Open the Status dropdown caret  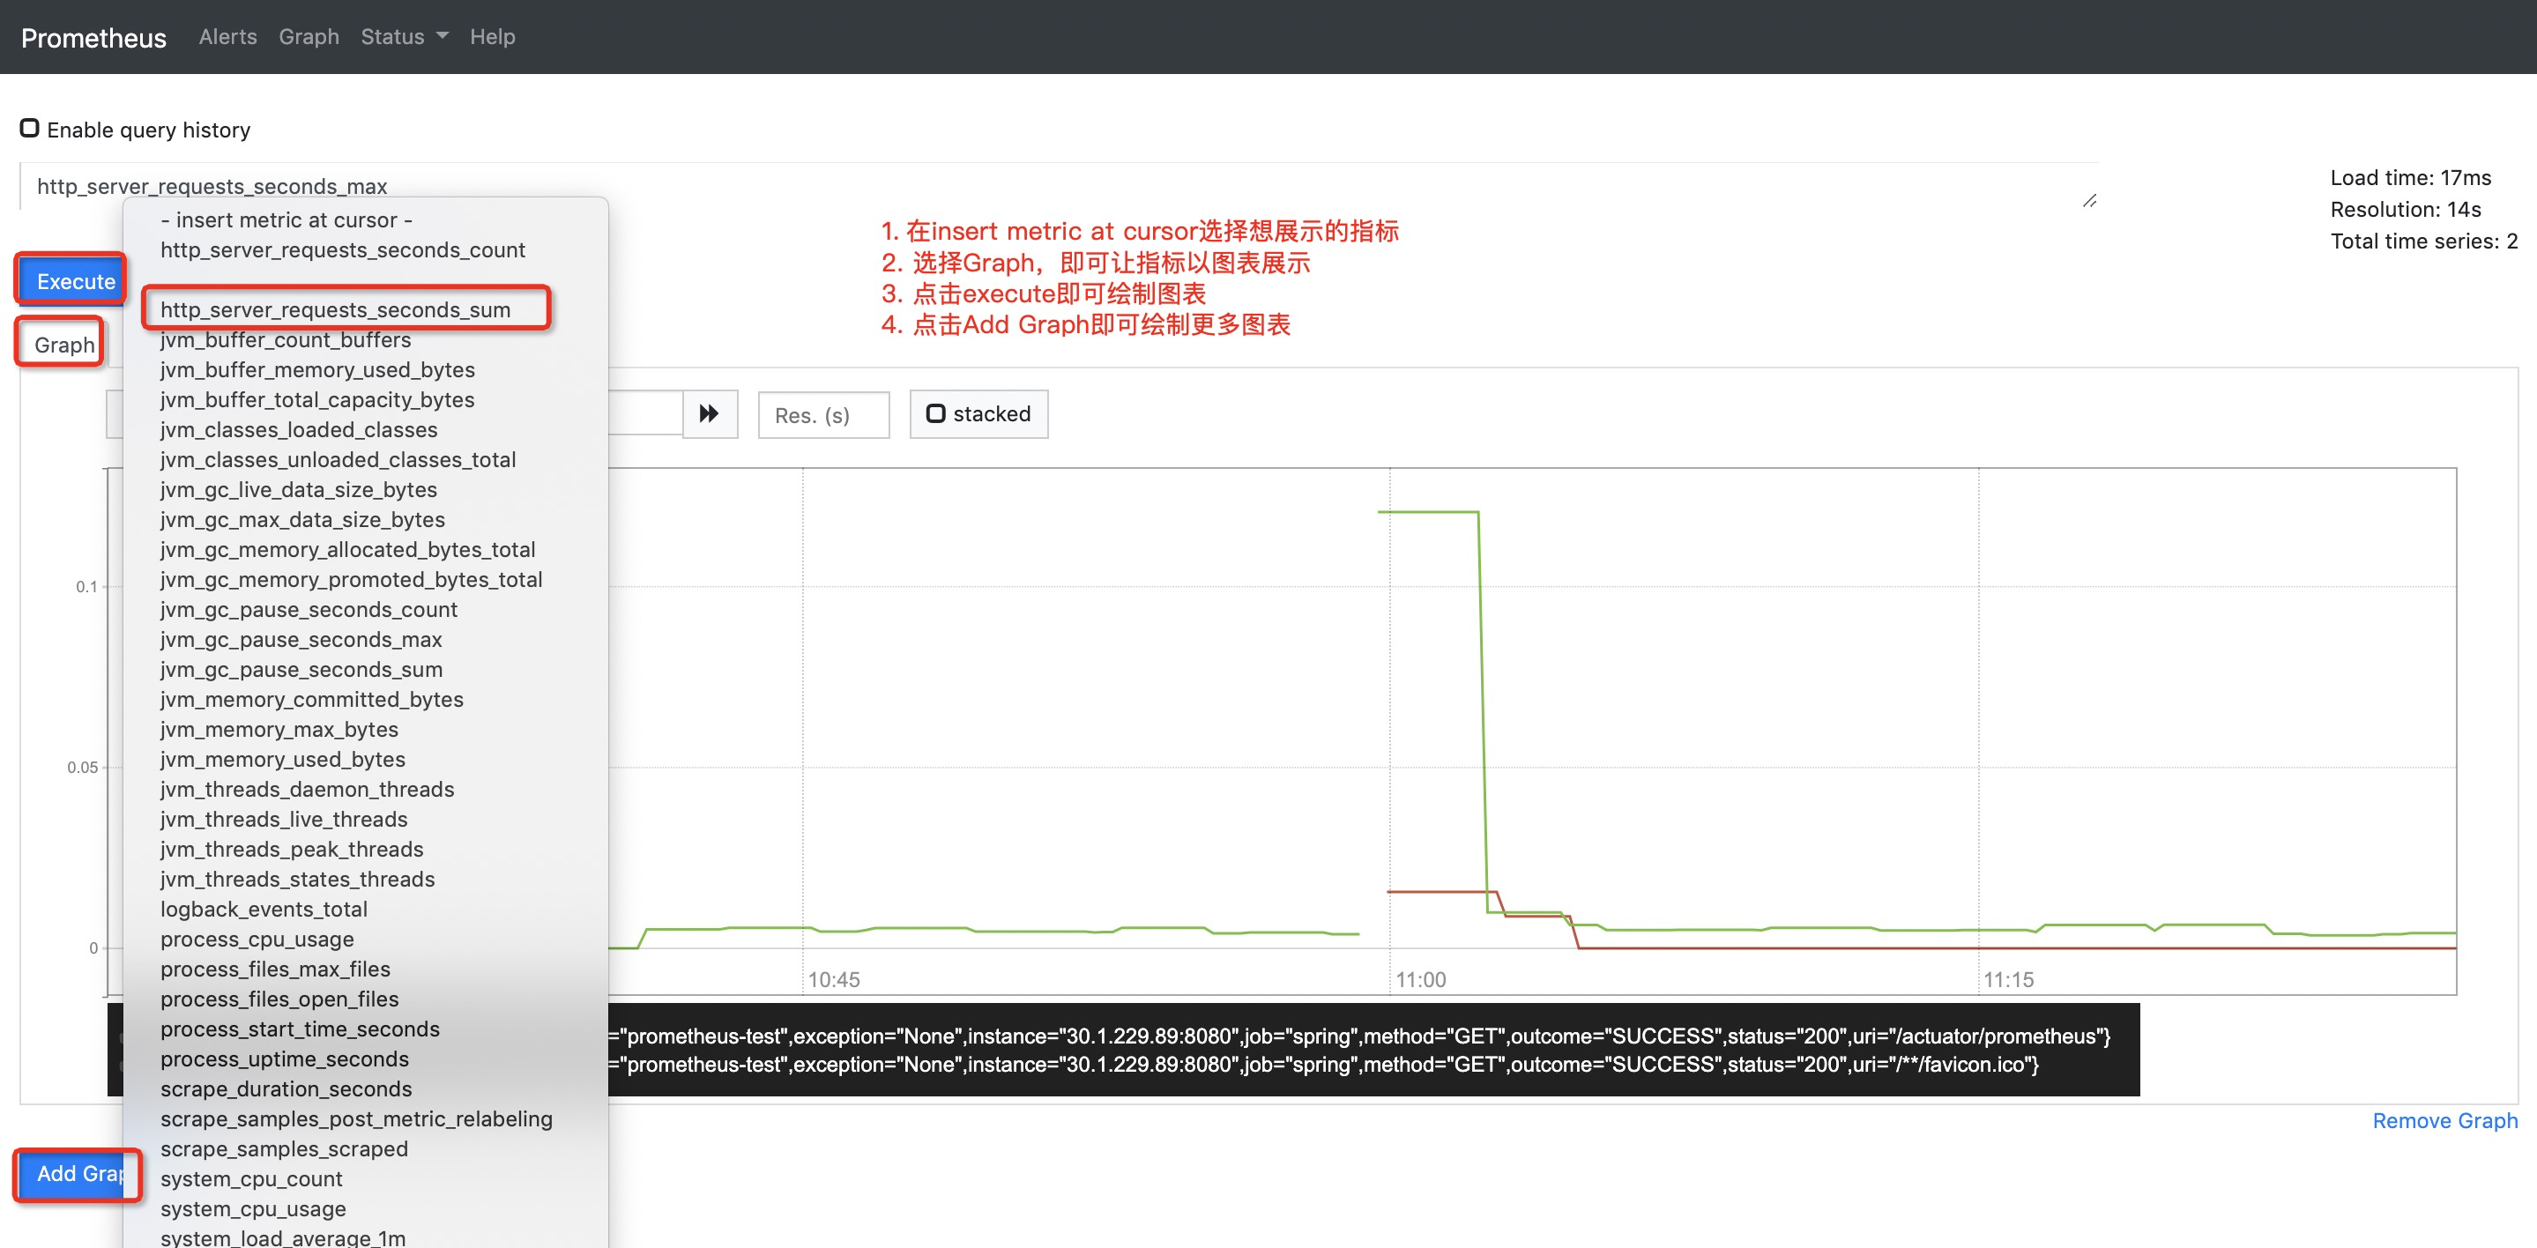coord(443,36)
